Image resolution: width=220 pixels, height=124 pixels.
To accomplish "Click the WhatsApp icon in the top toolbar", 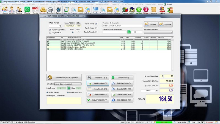I will point(27,10).
